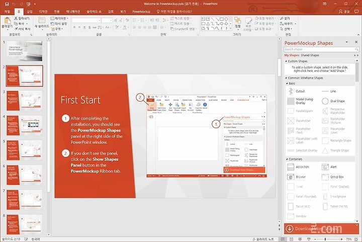Collapse the Custom Shapes section
The image size is (362, 242).
[x=286, y=61]
